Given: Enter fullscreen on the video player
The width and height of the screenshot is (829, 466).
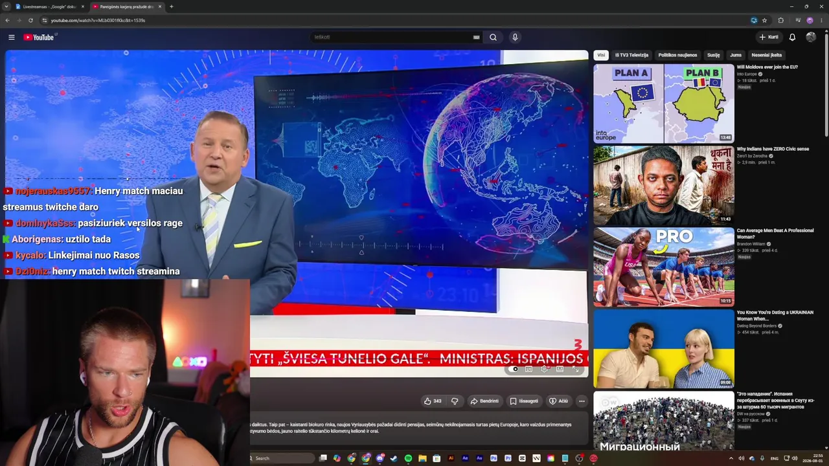Looking at the screenshot, I should click(576, 369).
